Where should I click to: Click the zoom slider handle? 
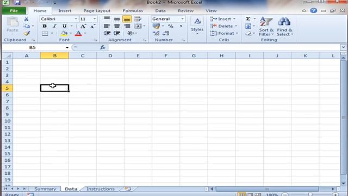310,195
